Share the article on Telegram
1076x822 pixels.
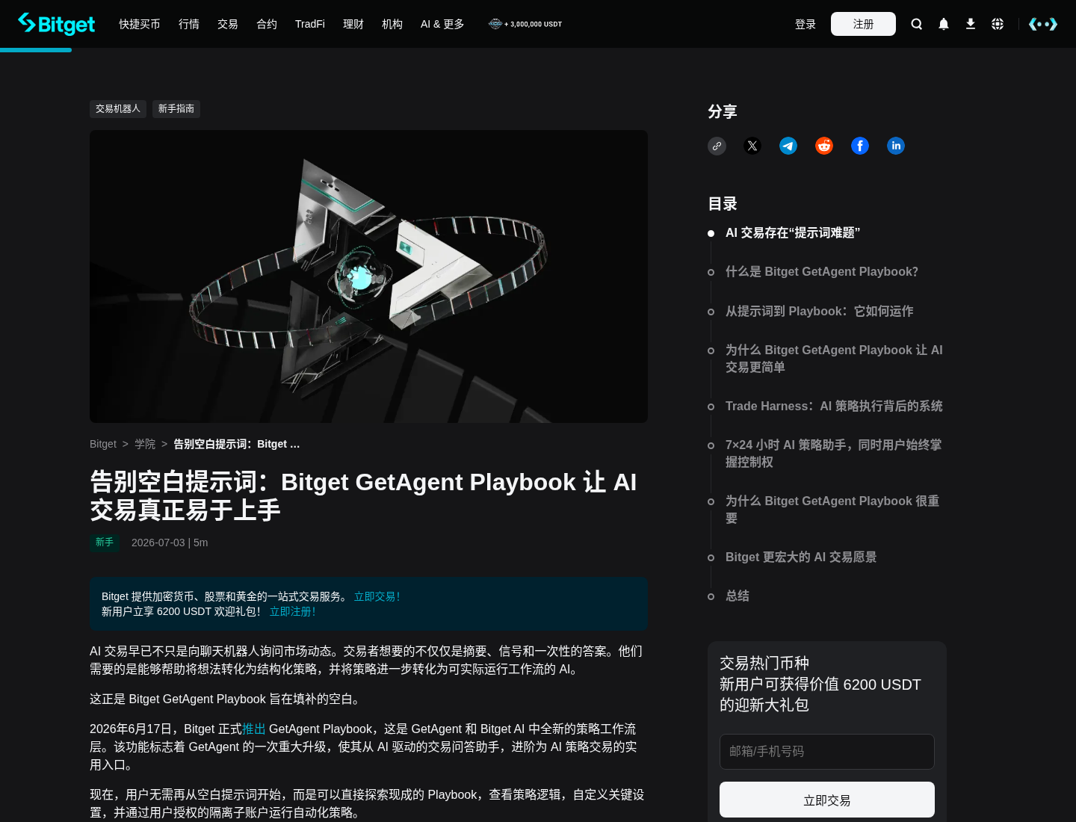click(x=788, y=146)
